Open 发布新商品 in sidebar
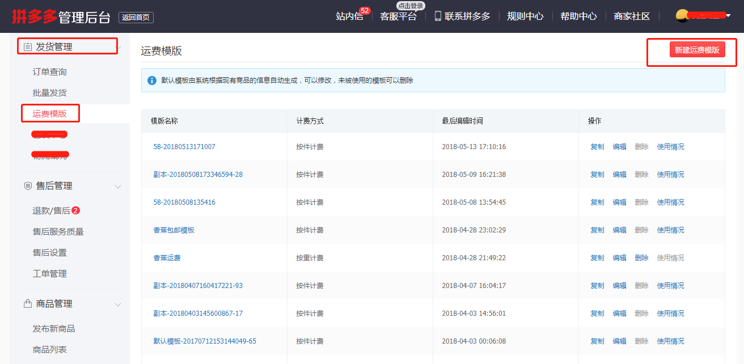744x364 pixels. pos(54,329)
